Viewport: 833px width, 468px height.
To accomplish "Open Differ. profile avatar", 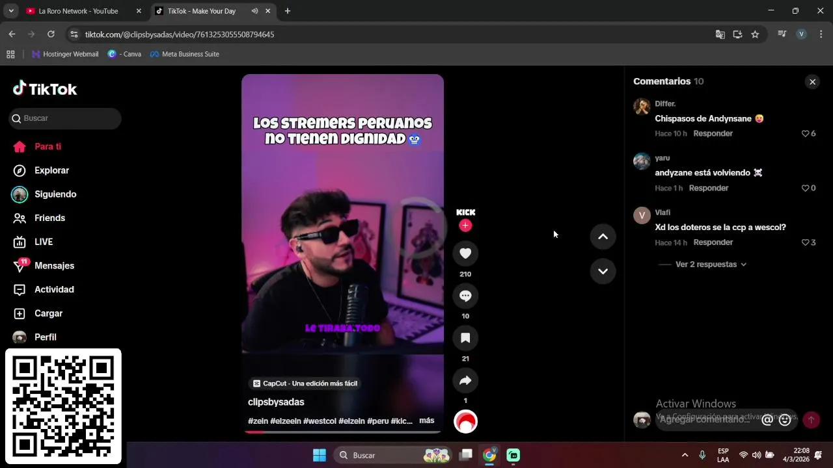I will (x=642, y=107).
